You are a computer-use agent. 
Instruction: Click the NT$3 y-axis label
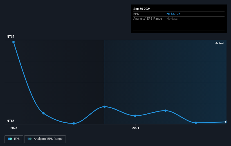tap(11, 121)
